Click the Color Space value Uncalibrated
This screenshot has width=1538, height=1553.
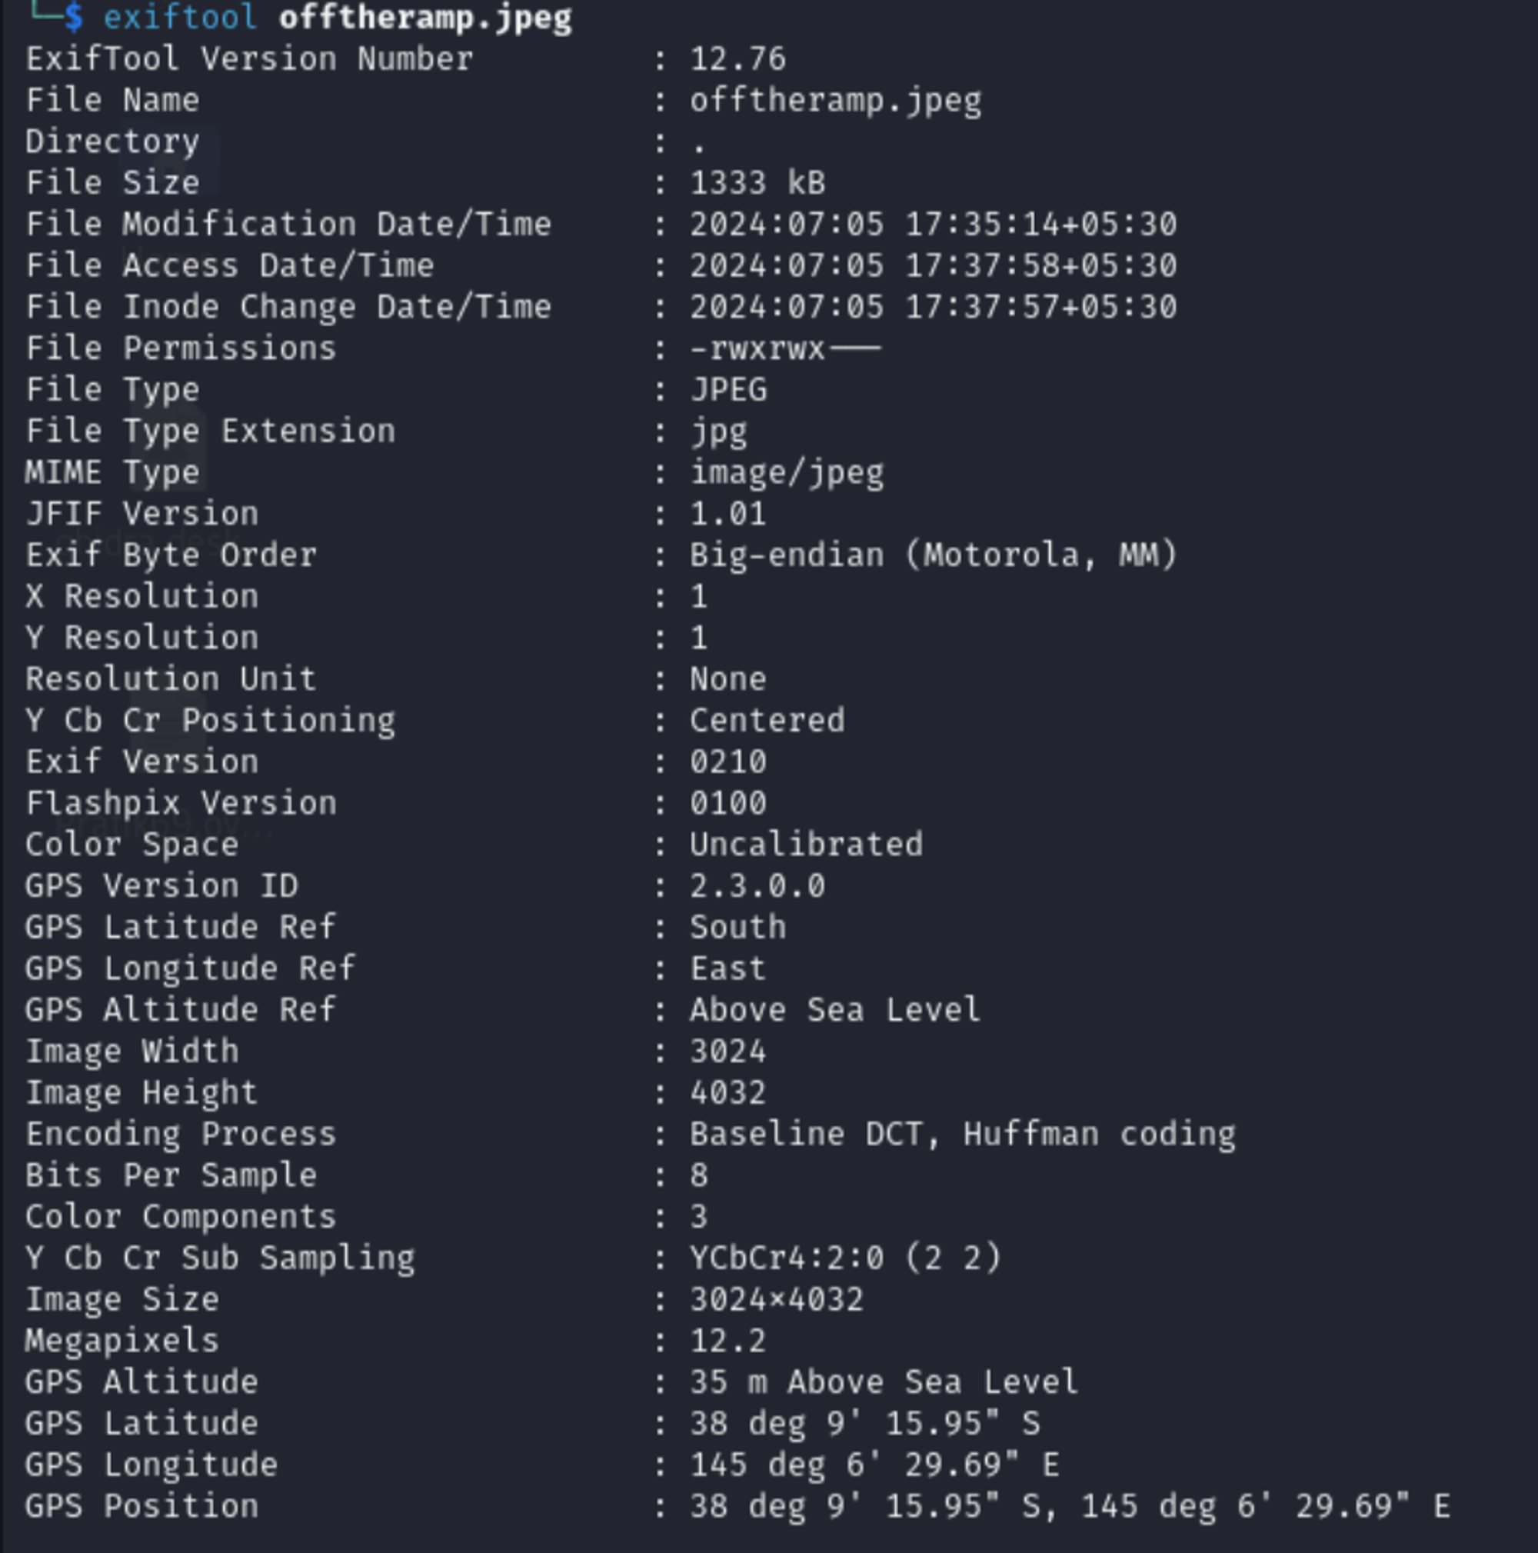pos(806,845)
